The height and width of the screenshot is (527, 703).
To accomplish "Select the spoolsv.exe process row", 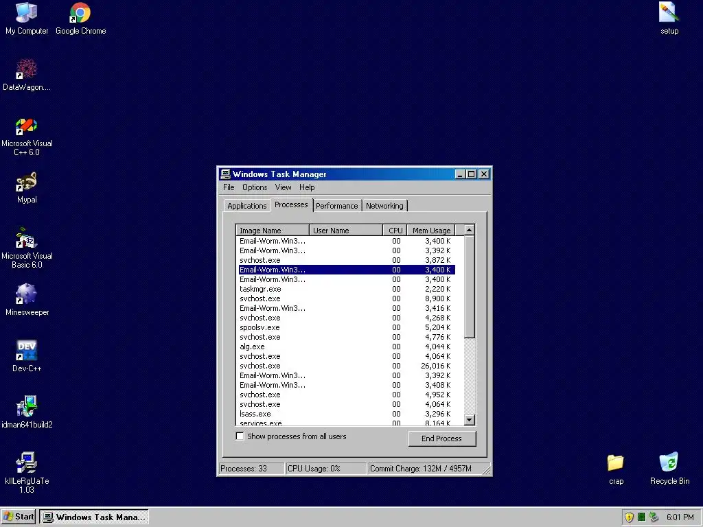I will click(346, 327).
